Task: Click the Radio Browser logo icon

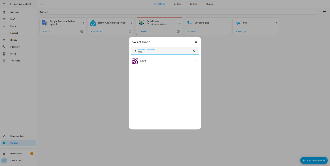Action: 141,23
